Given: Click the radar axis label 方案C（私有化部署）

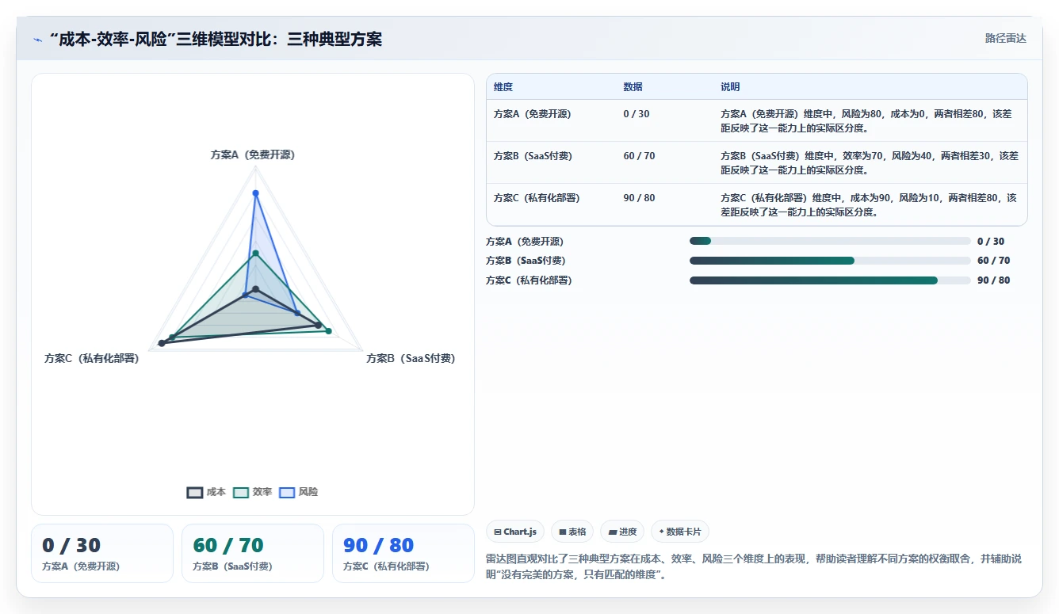Looking at the screenshot, I should [92, 359].
